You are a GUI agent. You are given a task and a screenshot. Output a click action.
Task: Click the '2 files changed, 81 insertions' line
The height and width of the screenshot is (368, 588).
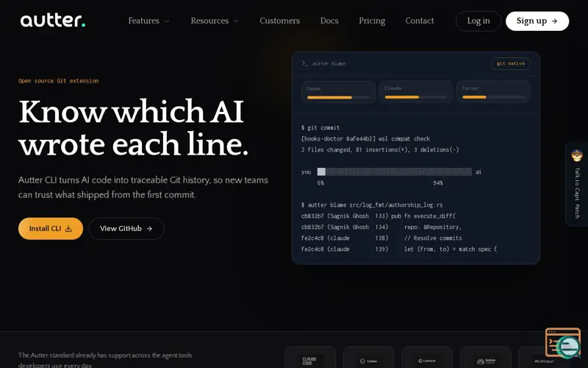point(380,149)
